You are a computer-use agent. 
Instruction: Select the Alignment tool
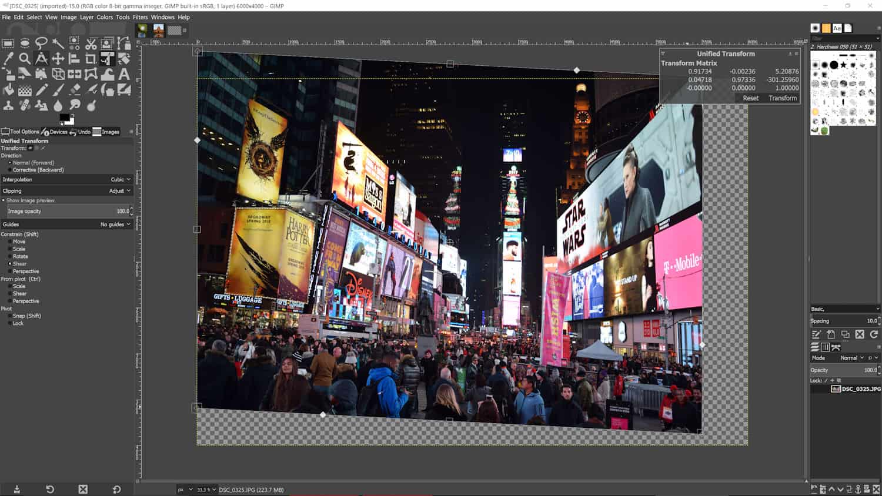74,58
